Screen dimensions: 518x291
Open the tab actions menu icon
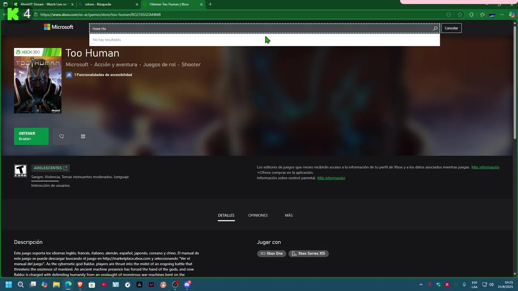[x=5, y=4]
